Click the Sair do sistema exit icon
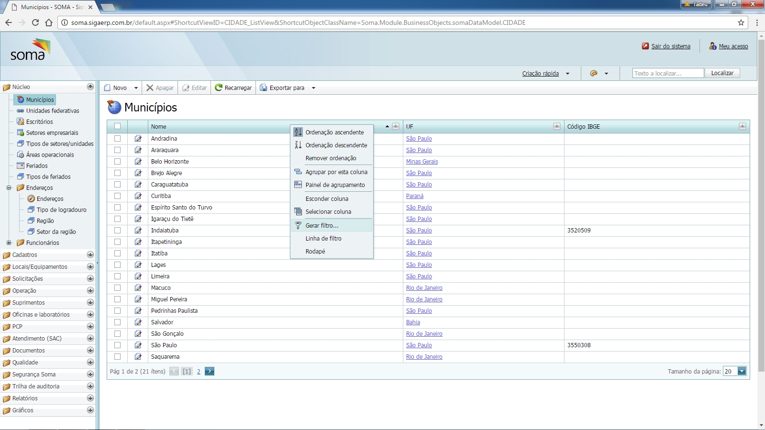The width and height of the screenshot is (765, 430). pyautogui.click(x=645, y=46)
